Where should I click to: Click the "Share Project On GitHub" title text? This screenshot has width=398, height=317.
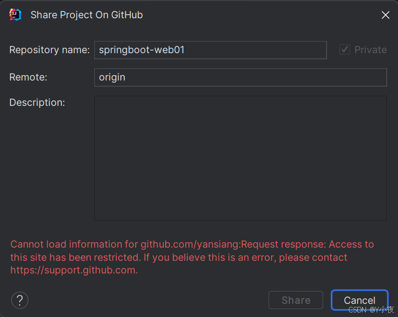pos(87,15)
